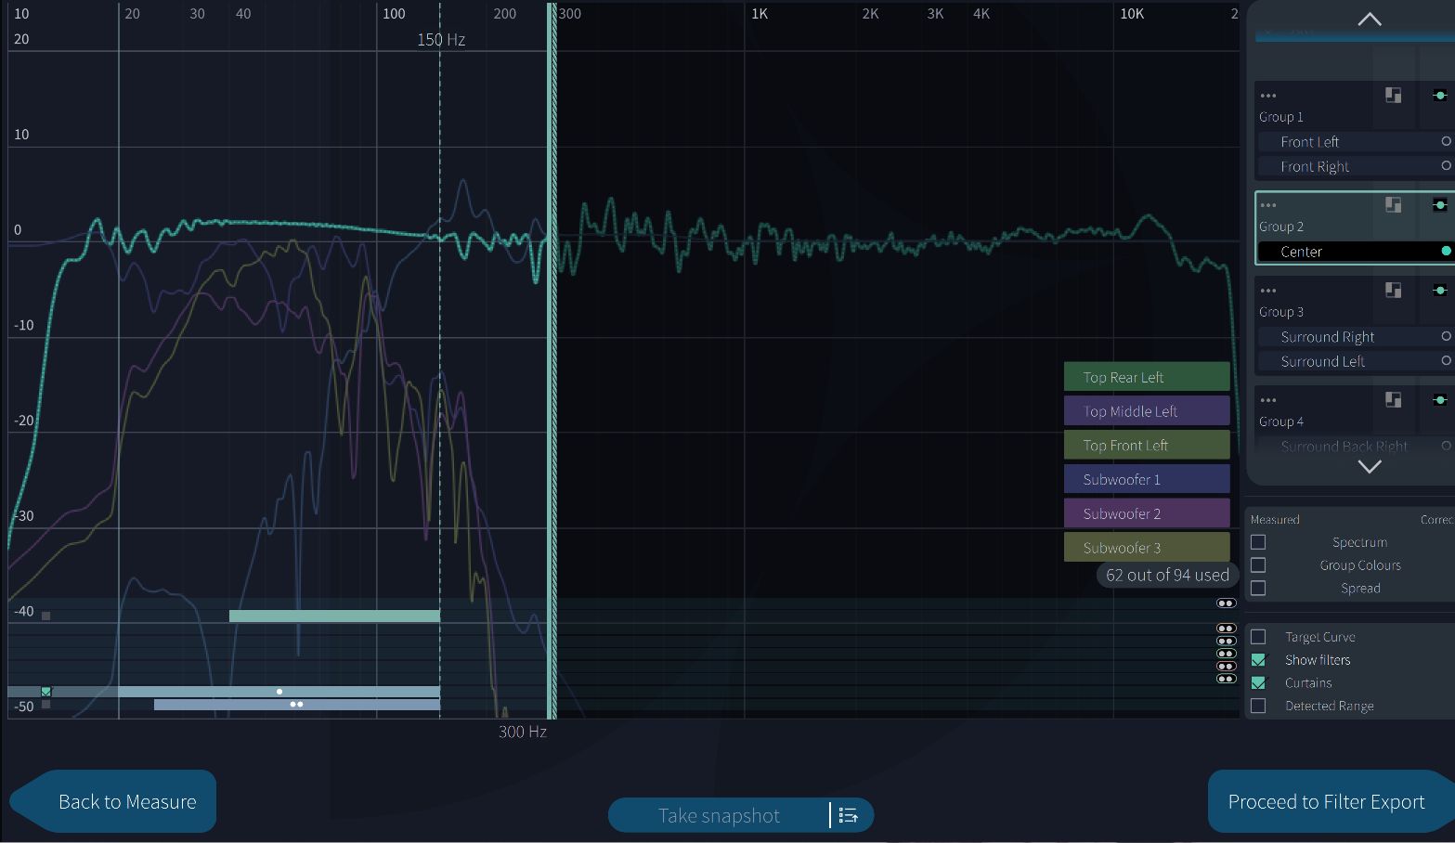Select the Front Right channel

[1315, 167]
